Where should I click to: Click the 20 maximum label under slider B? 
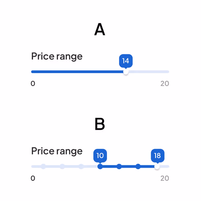[x=165, y=178]
